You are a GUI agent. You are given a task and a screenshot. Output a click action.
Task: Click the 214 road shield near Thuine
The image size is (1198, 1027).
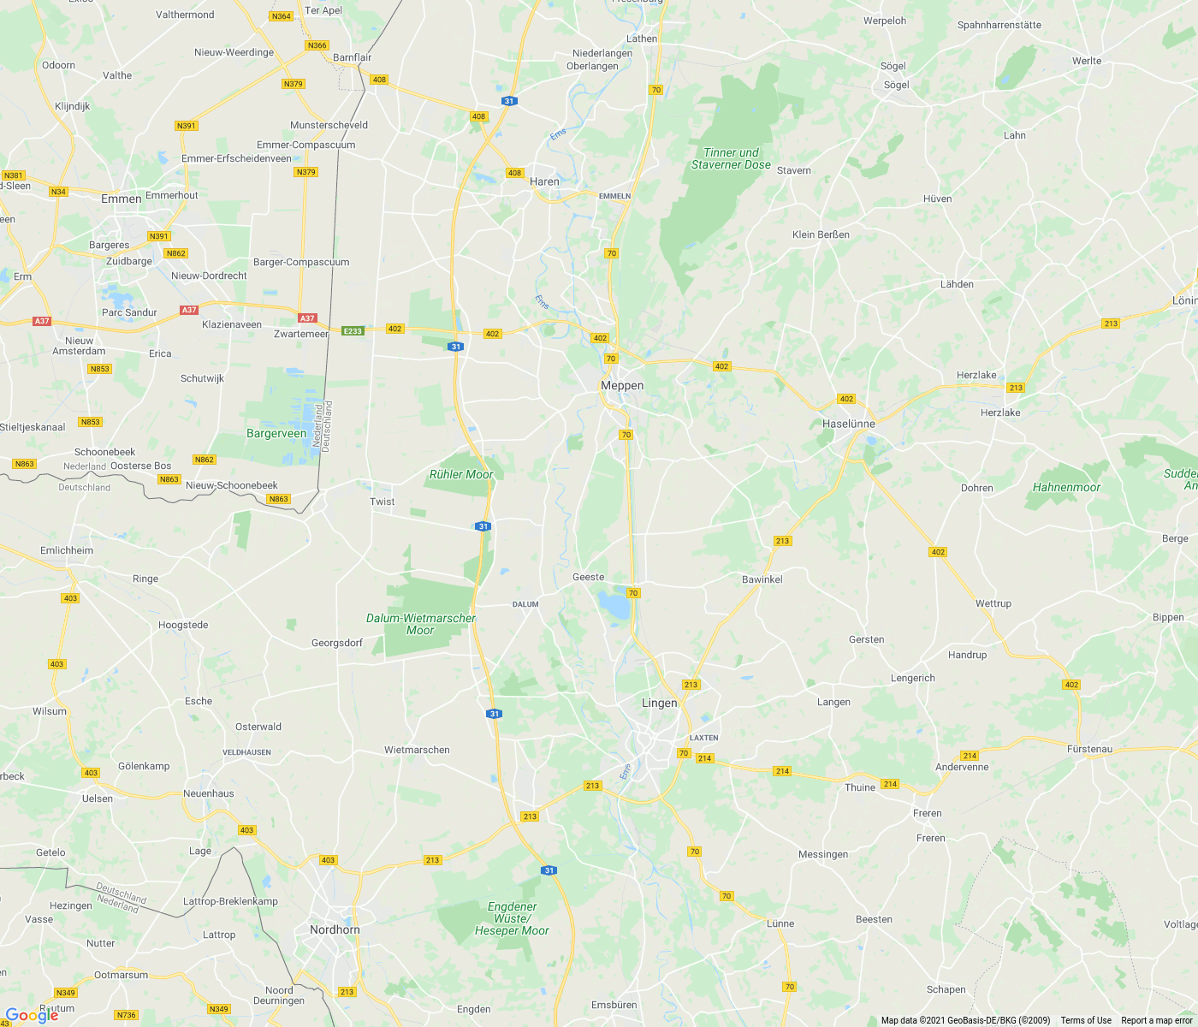[x=890, y=784]
